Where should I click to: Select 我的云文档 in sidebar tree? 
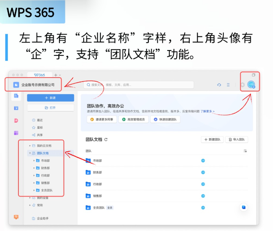(44, 146)
